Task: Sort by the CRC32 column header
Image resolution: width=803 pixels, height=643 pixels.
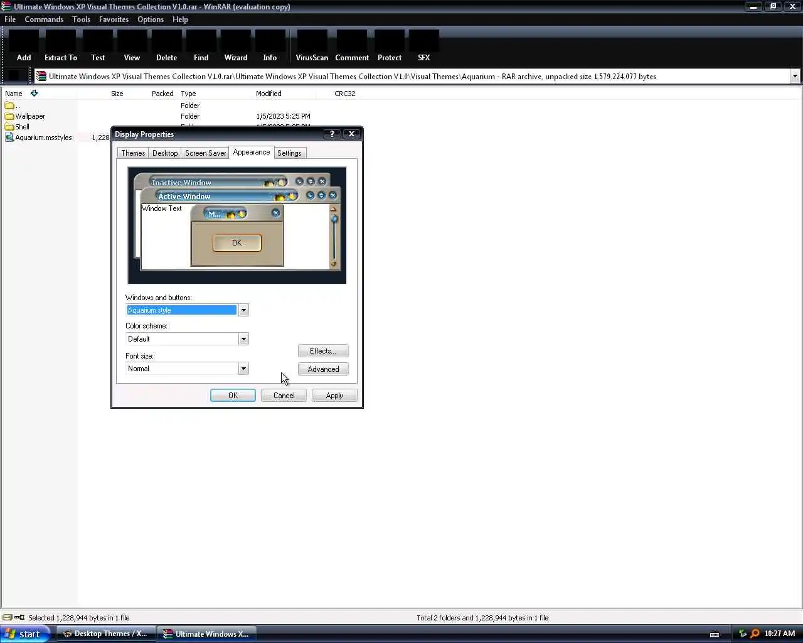Action: (x=345, y=94)
